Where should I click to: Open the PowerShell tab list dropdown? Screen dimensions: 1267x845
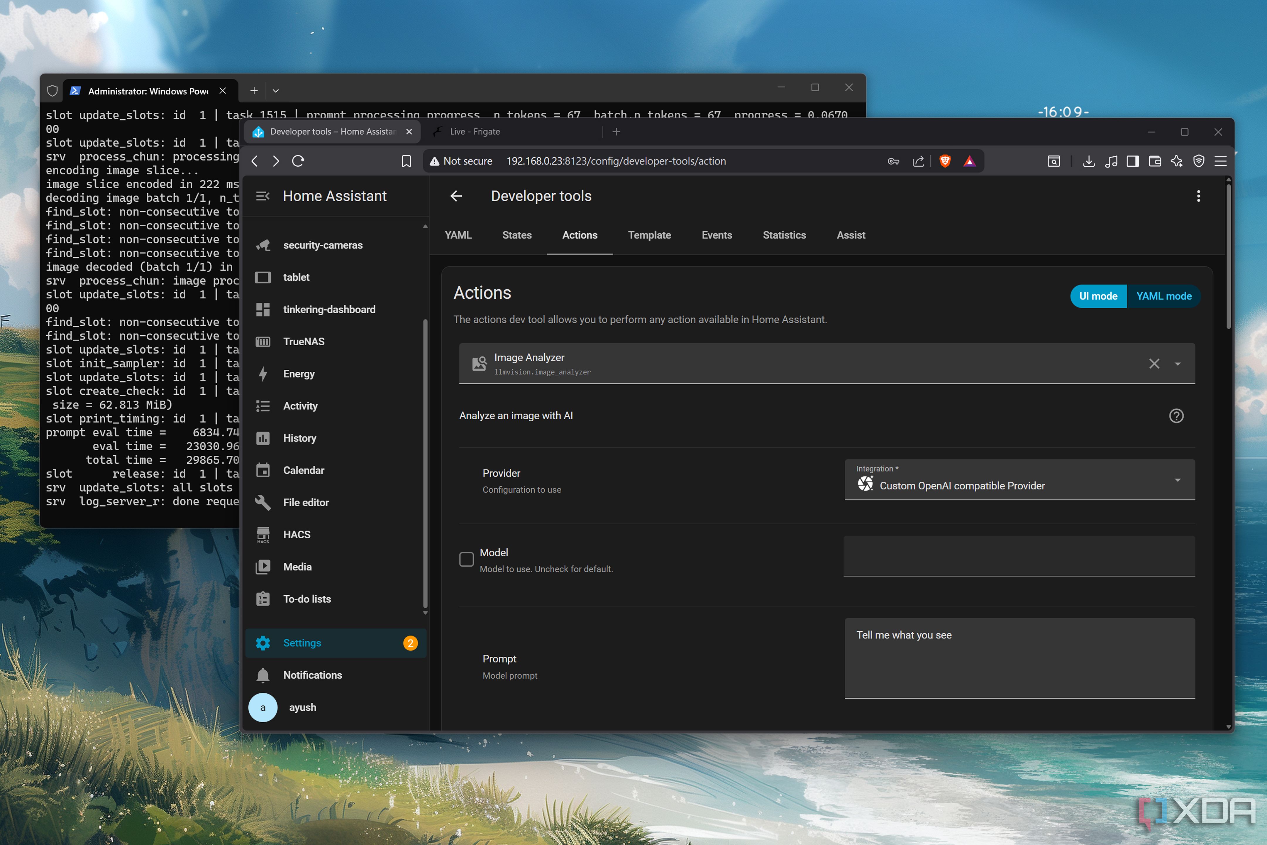click(276, 91)
